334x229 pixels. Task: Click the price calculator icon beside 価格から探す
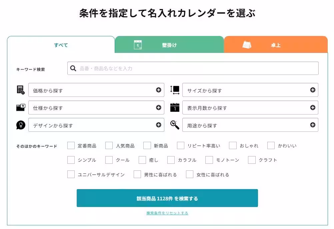point(21,90)
